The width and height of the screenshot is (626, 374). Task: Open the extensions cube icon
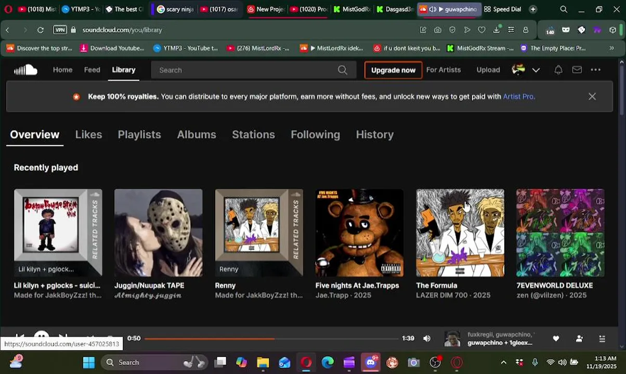tap(613, 30)
